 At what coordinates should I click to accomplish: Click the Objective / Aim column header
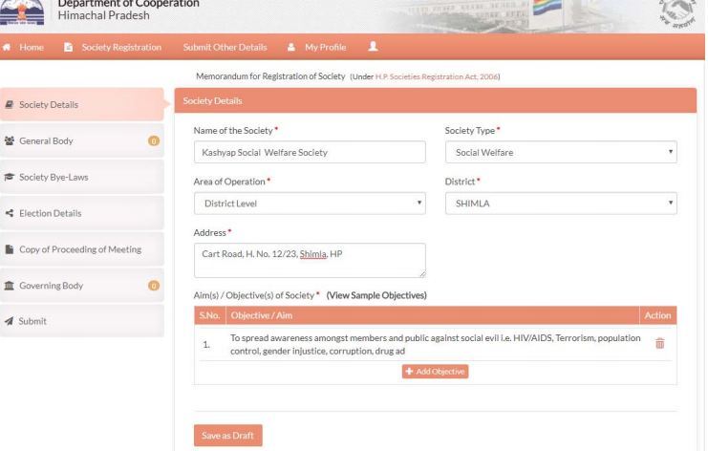[433, 315]
